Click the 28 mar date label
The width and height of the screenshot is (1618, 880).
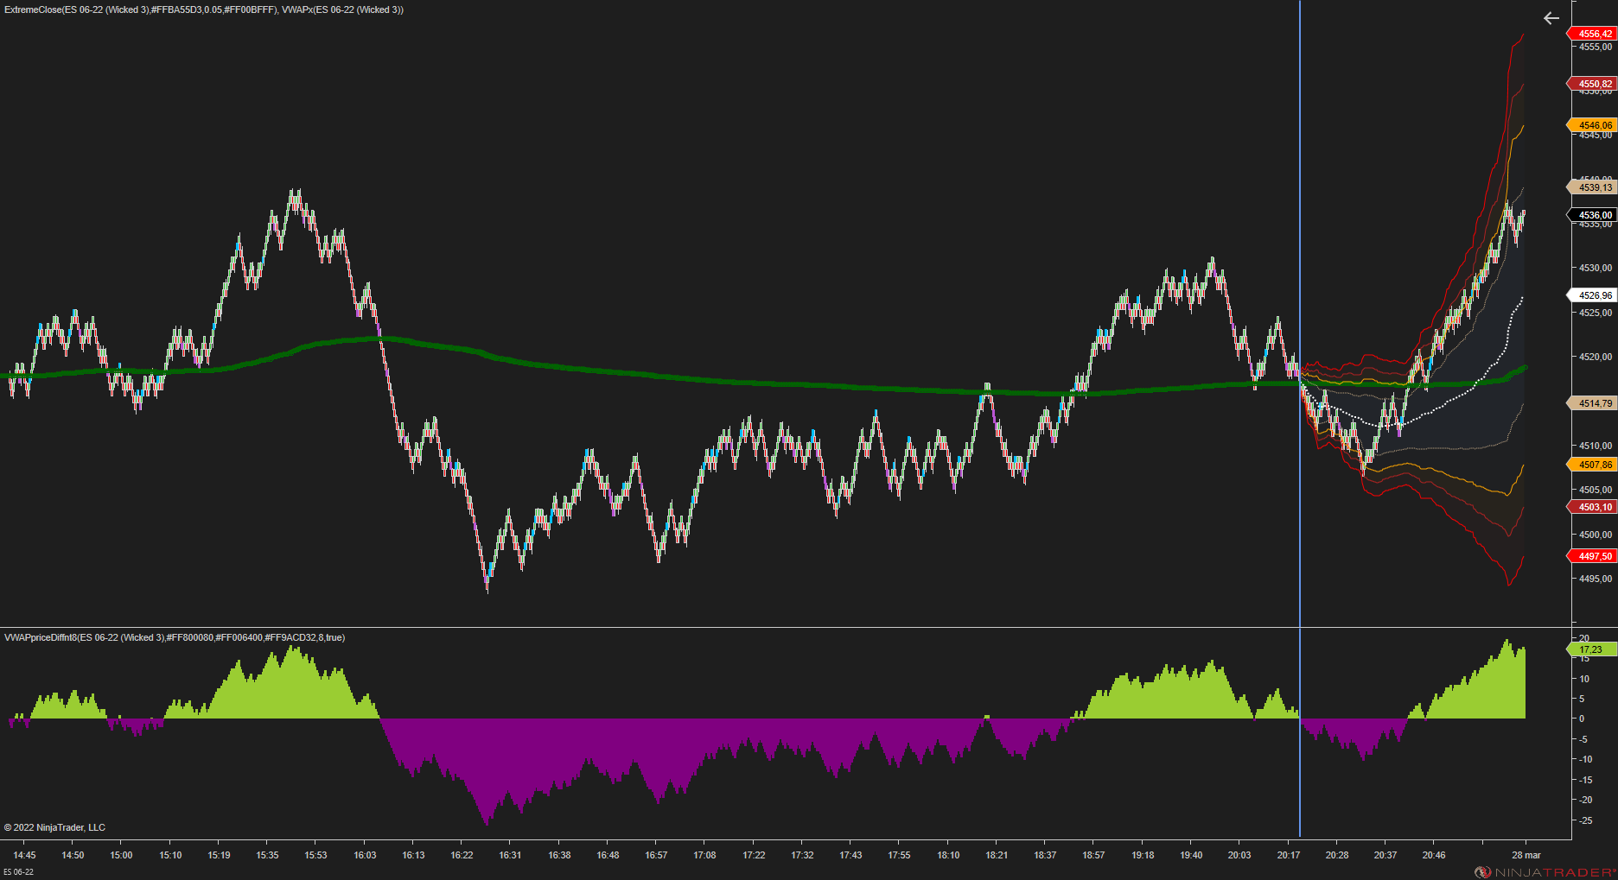pyautogui.click(x=1526, y=855)
